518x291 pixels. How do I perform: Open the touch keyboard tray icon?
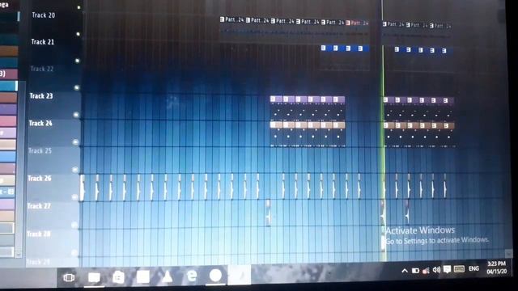pos(459,269)
